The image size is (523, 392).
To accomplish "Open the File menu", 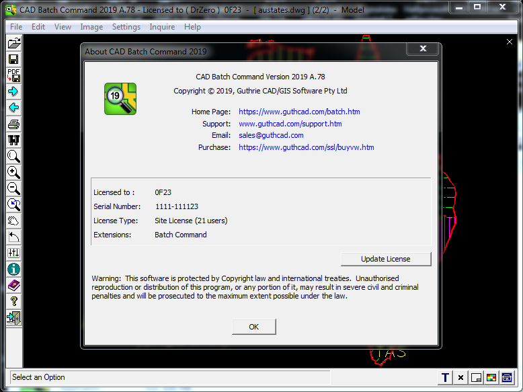I will point(16,27).
